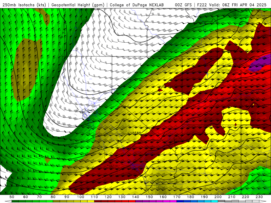Viewport: 271px width, 203px height.
Task: Click the 170 value on the color scale
Action: coord(177,197)
